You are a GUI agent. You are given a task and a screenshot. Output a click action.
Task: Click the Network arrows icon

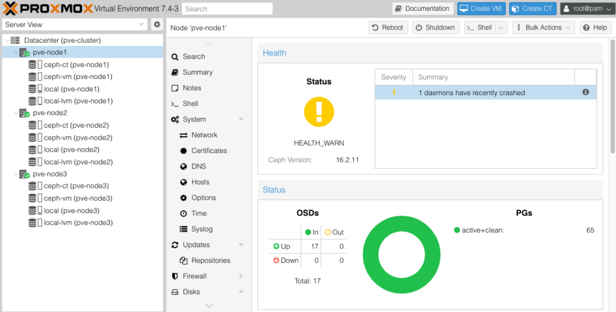tap(183, 136)
